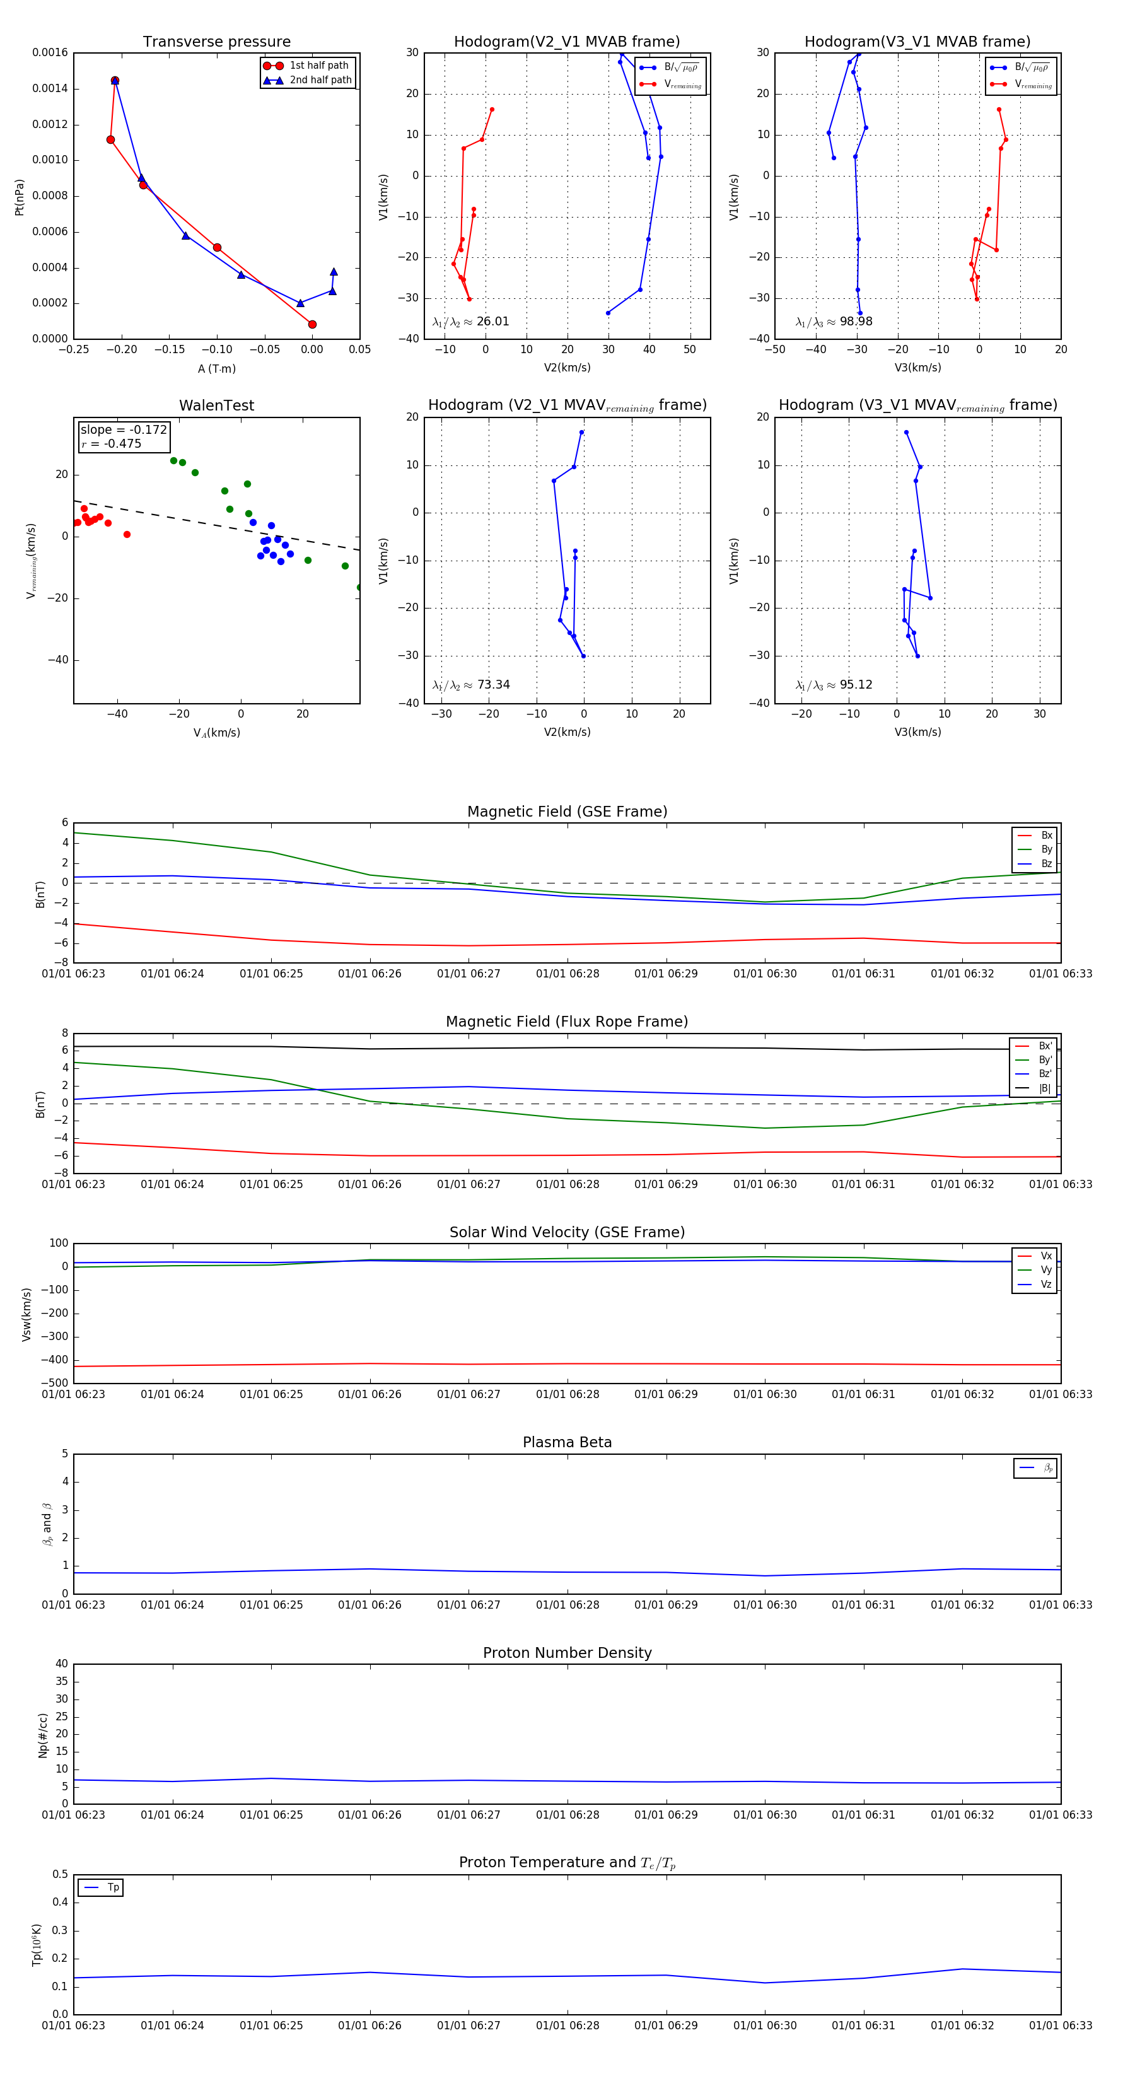Click the '2nd half path' legend entry
This screenshot has width=1135, height=2081.
coord(308,80)
